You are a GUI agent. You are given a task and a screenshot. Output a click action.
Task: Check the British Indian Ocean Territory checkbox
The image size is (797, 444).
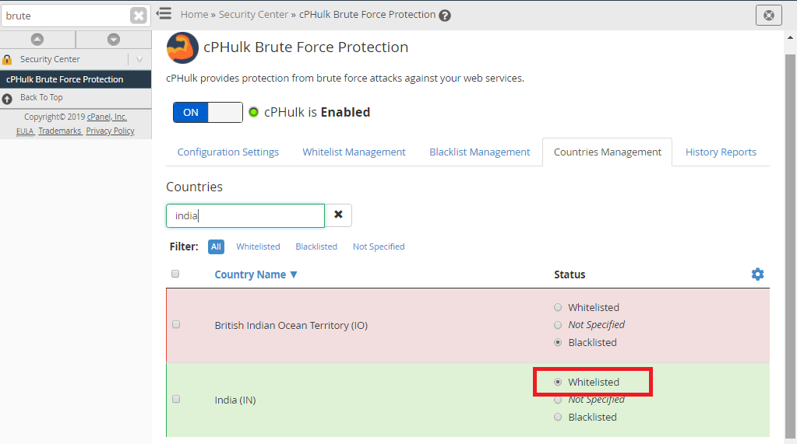tap(176, 324)
